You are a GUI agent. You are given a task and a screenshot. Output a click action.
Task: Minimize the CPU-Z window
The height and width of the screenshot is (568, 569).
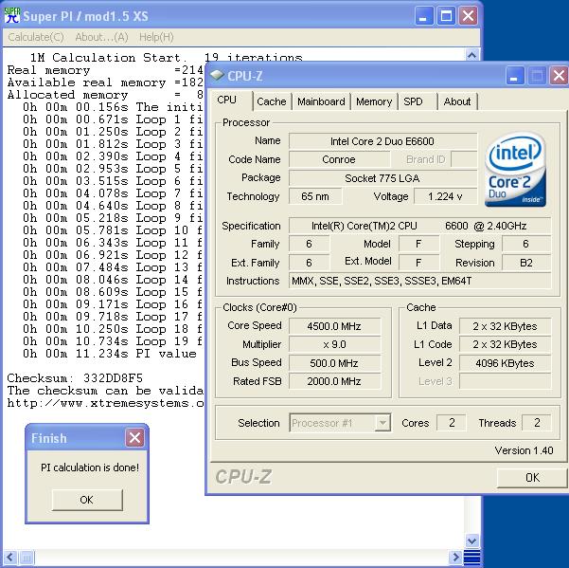point(514,76)
